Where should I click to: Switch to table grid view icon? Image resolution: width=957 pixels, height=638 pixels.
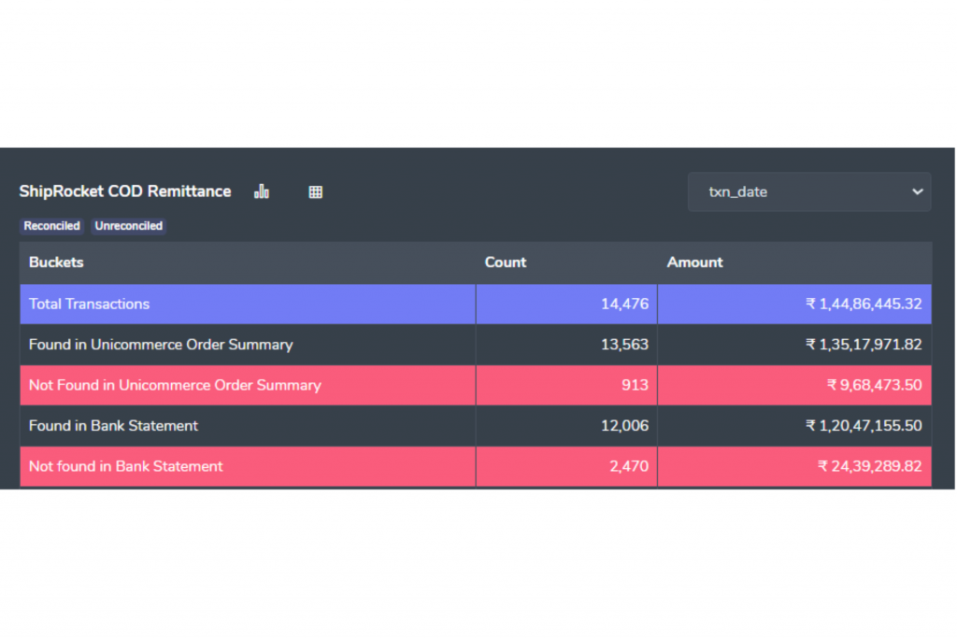point(316,192)
